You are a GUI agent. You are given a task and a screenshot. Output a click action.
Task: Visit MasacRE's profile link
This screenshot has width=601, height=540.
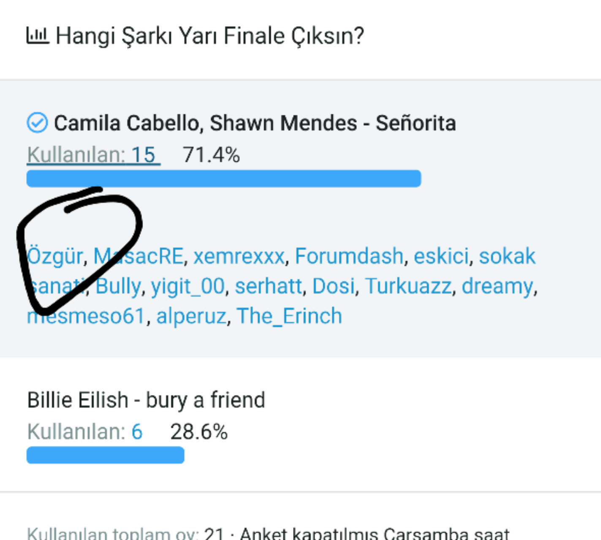(139, 256)
